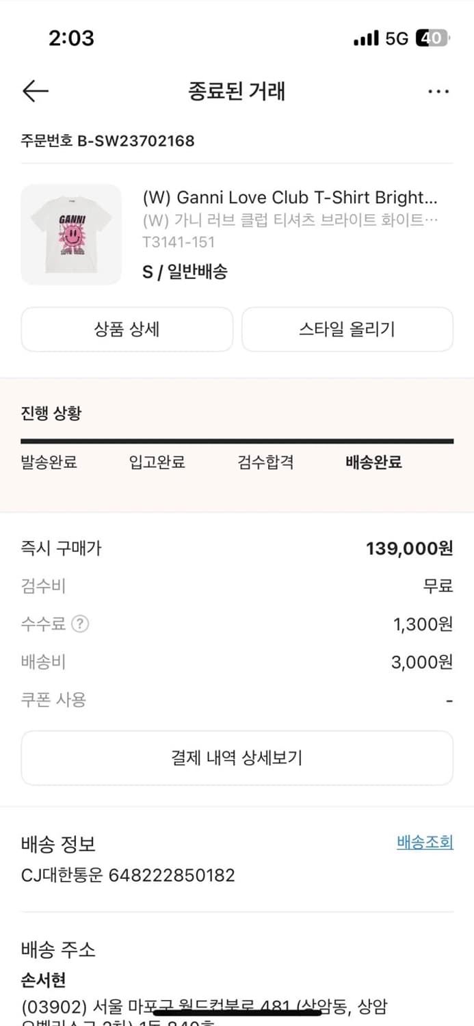Select the order number B-SW23702168

[x=106, y=141]
